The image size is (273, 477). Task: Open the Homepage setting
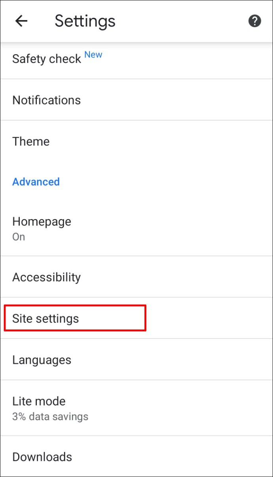click(42, 221)
